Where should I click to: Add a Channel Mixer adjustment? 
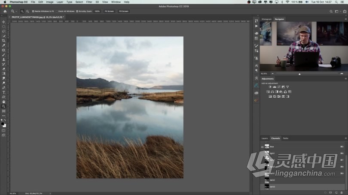coord(285,92)
